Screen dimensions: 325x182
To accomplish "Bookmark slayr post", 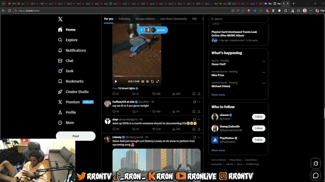I will (194, 129).
